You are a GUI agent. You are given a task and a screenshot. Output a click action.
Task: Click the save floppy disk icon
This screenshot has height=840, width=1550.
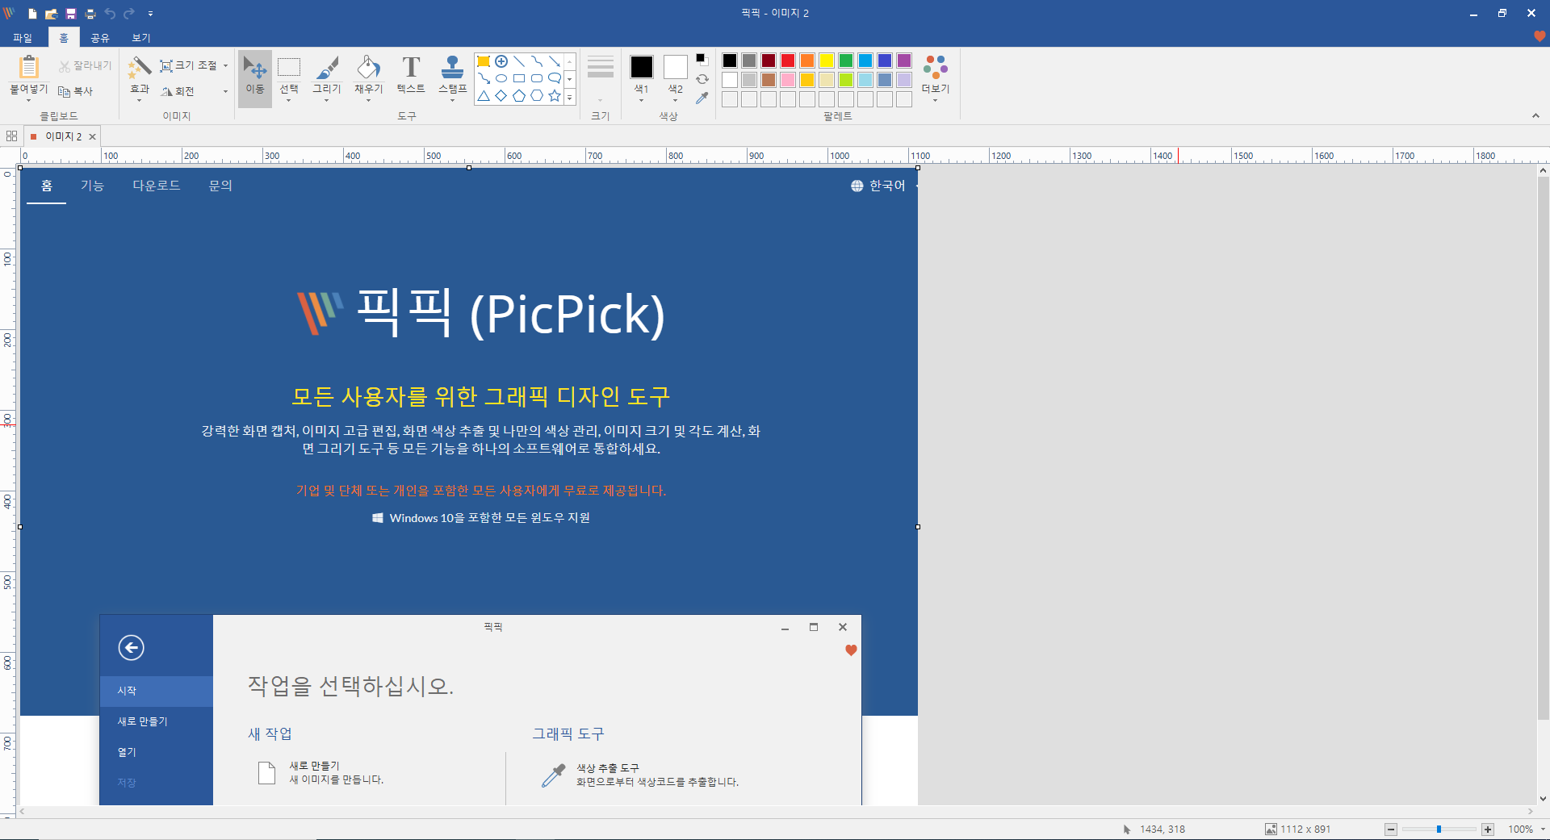(71, 14)
